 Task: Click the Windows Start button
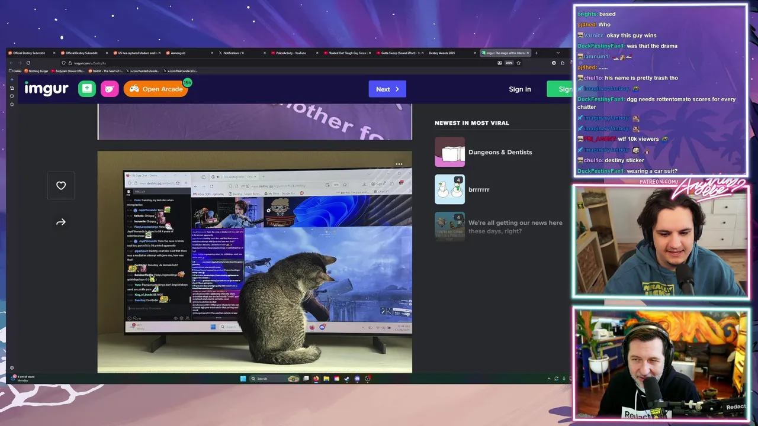243,379
